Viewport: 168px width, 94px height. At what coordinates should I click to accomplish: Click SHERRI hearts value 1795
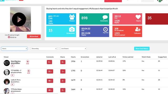point(73,71)
